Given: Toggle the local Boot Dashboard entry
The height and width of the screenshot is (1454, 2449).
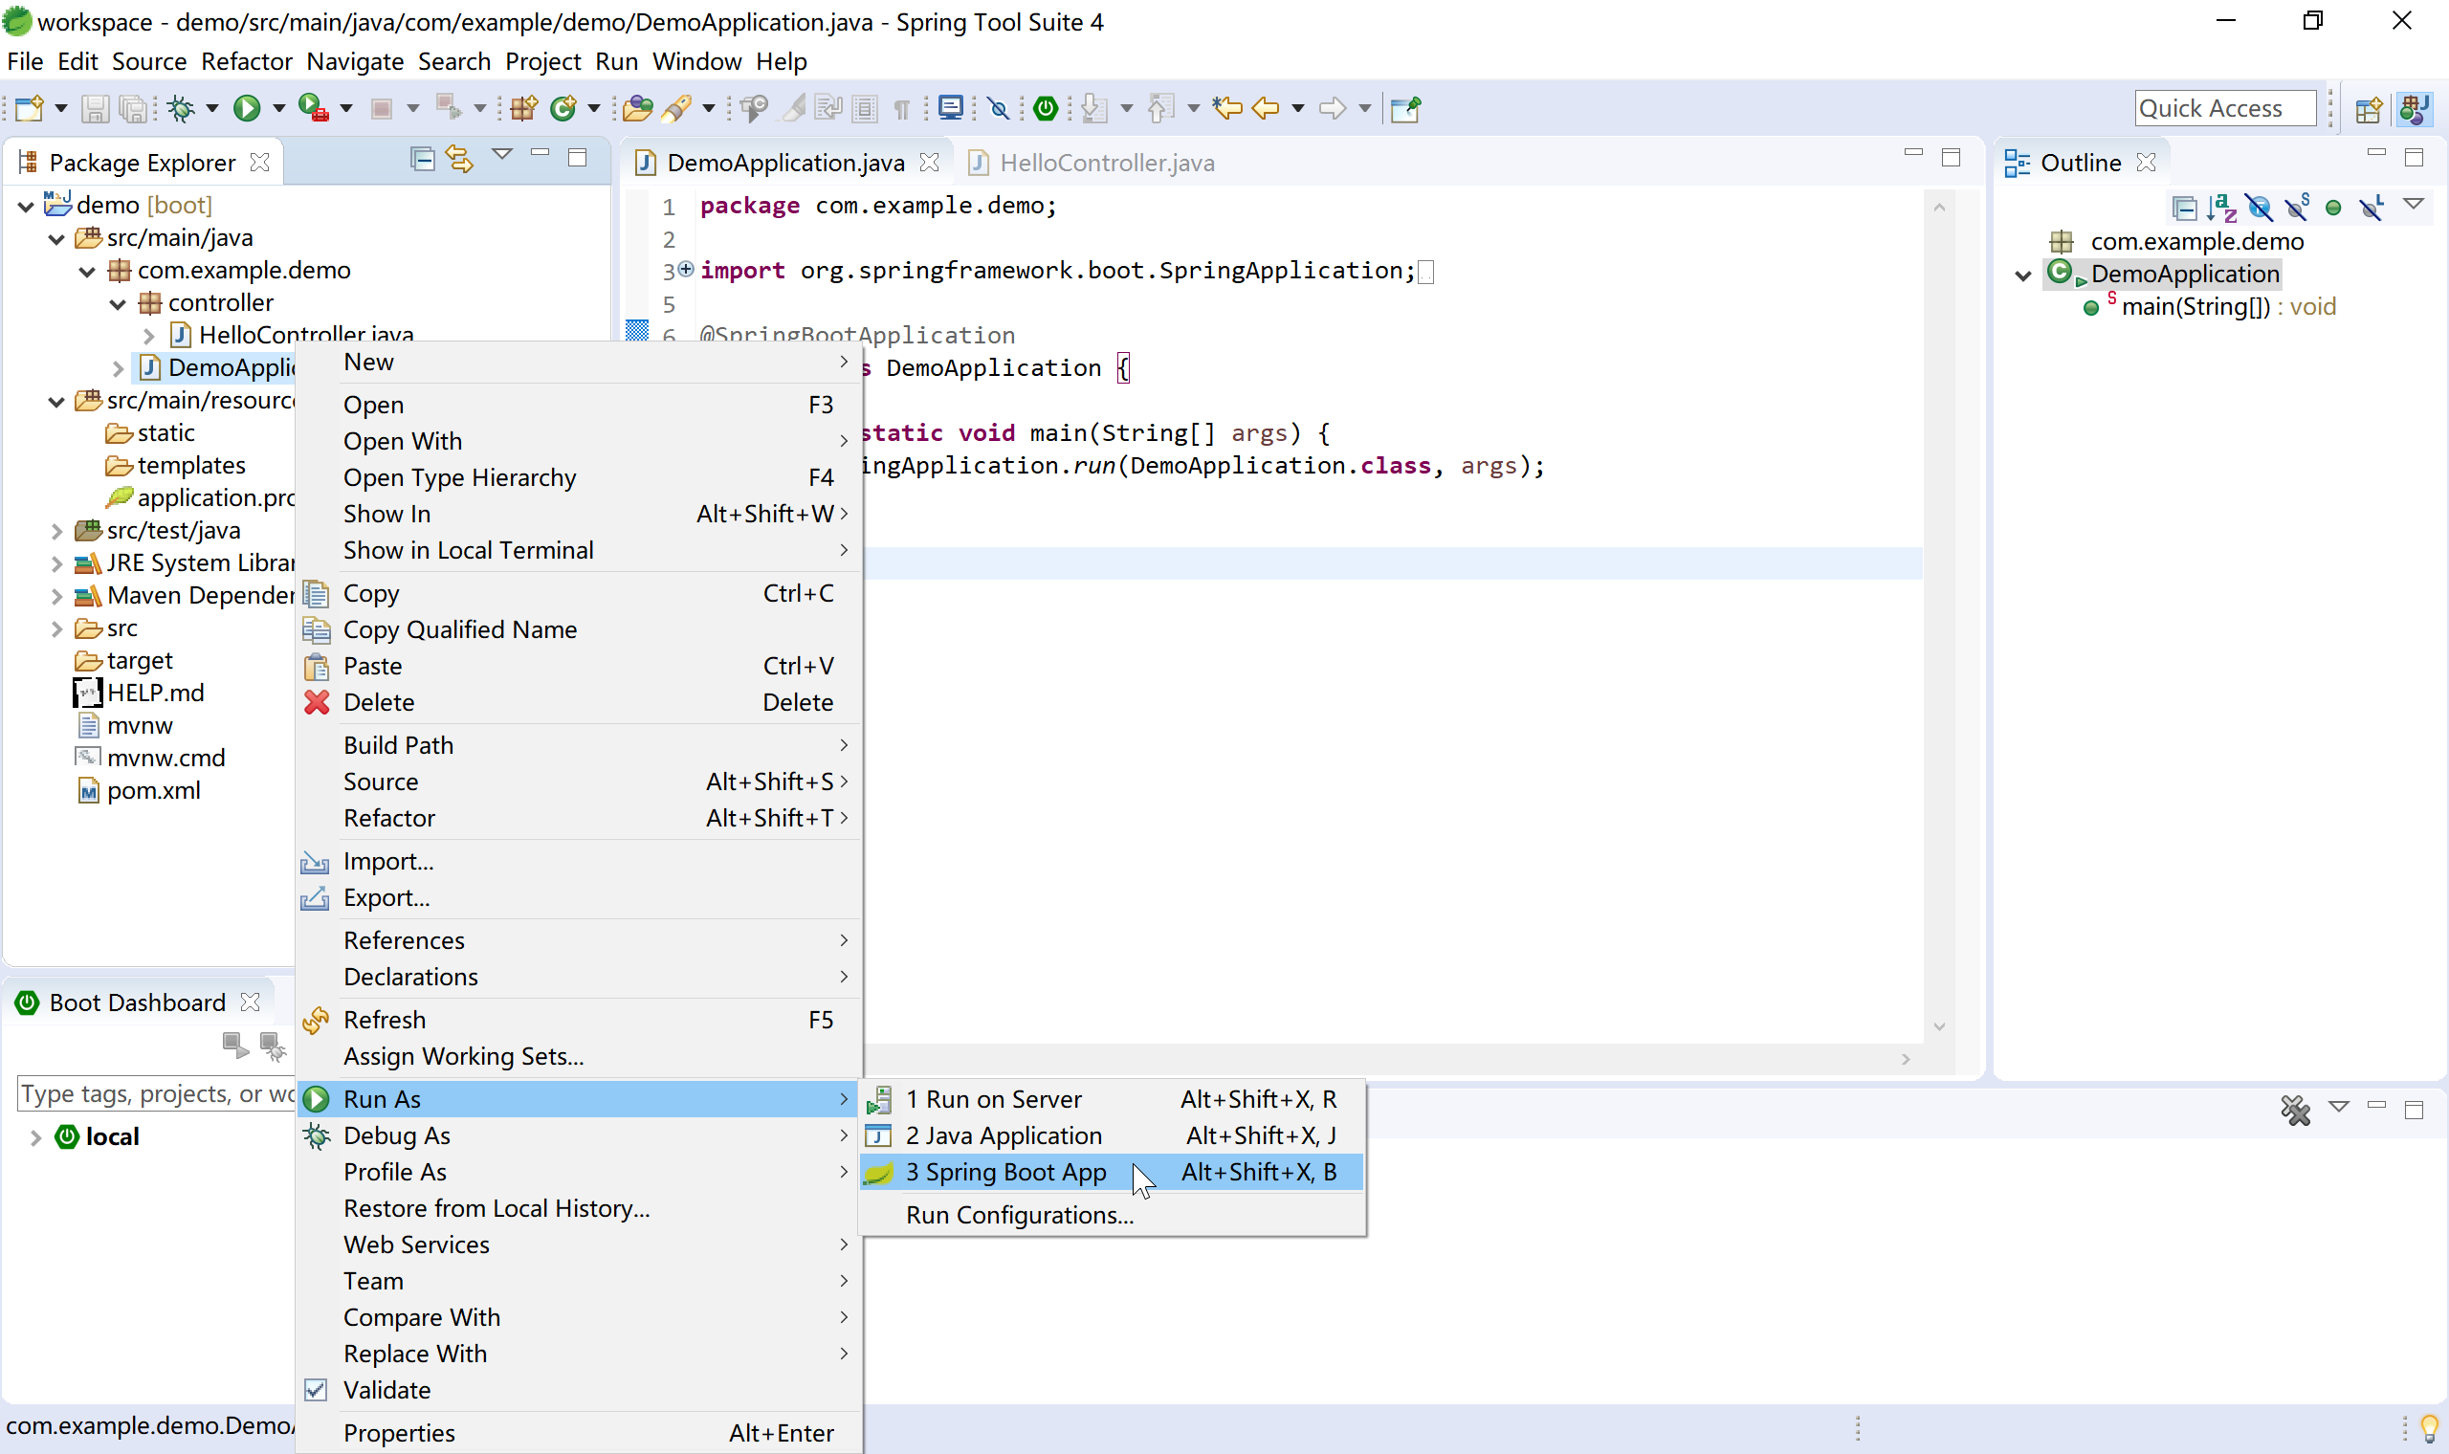Looking at the screenshot, I should 36,1135.
